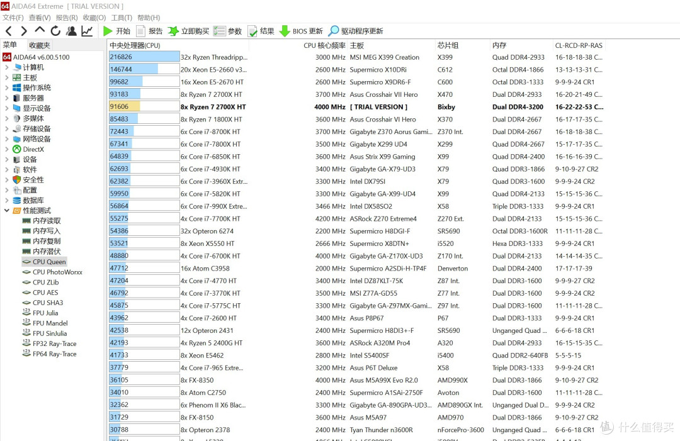The image size is (680, 441).
Task: Open the 查看(V) menu
Action: tap(40, 18)
